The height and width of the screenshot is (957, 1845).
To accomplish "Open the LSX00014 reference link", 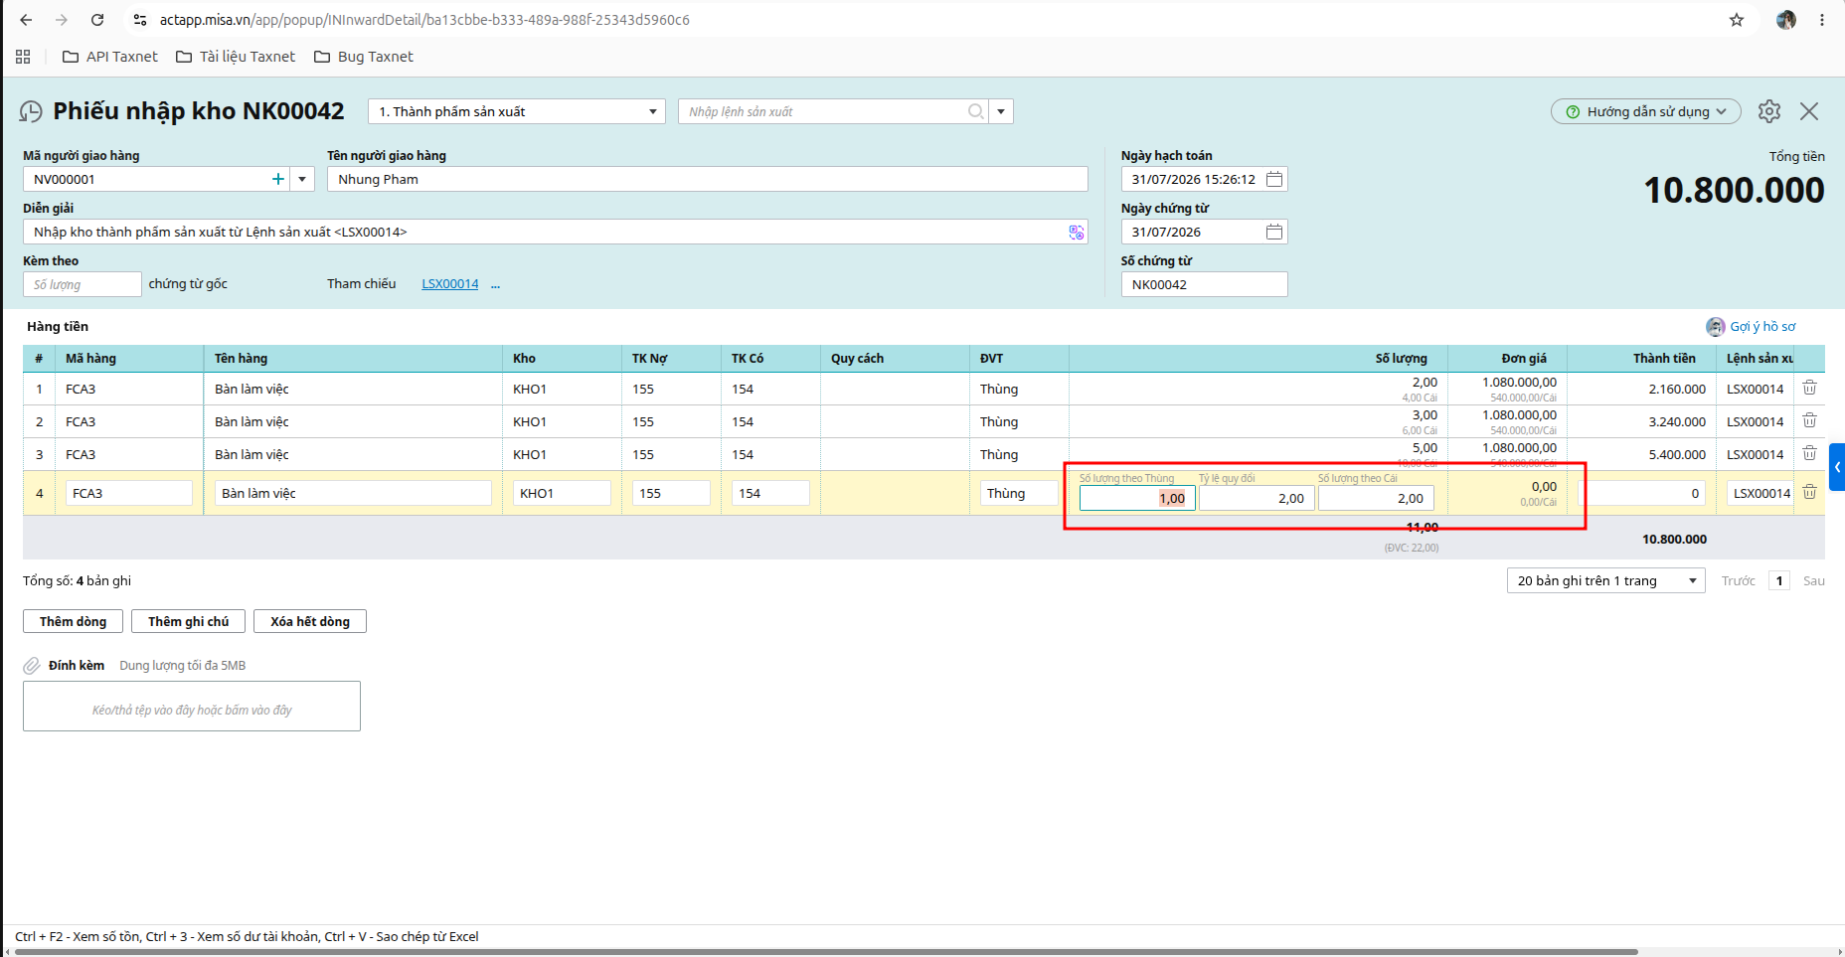I will (x=450, y=284).
